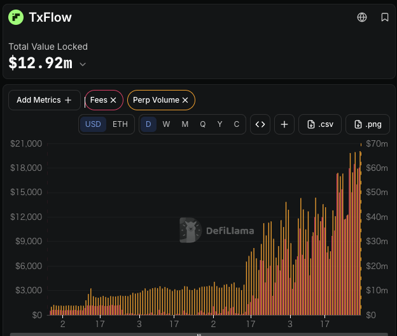Viewport: 397px width, 336px height.
Task: Click the TxFlow green logo icon
Action: [x=16, y=17]
